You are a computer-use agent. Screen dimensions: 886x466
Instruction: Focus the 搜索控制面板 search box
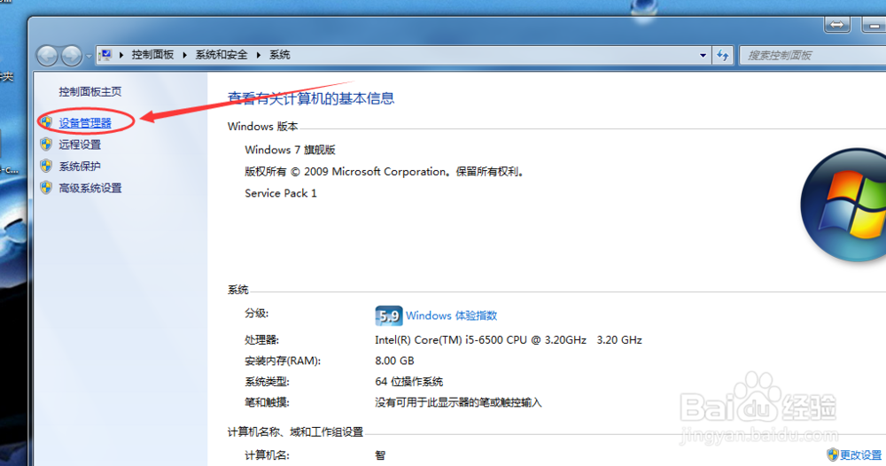coord(813,55)
